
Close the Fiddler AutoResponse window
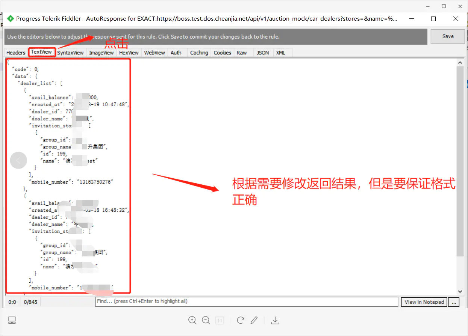point(456,18)
